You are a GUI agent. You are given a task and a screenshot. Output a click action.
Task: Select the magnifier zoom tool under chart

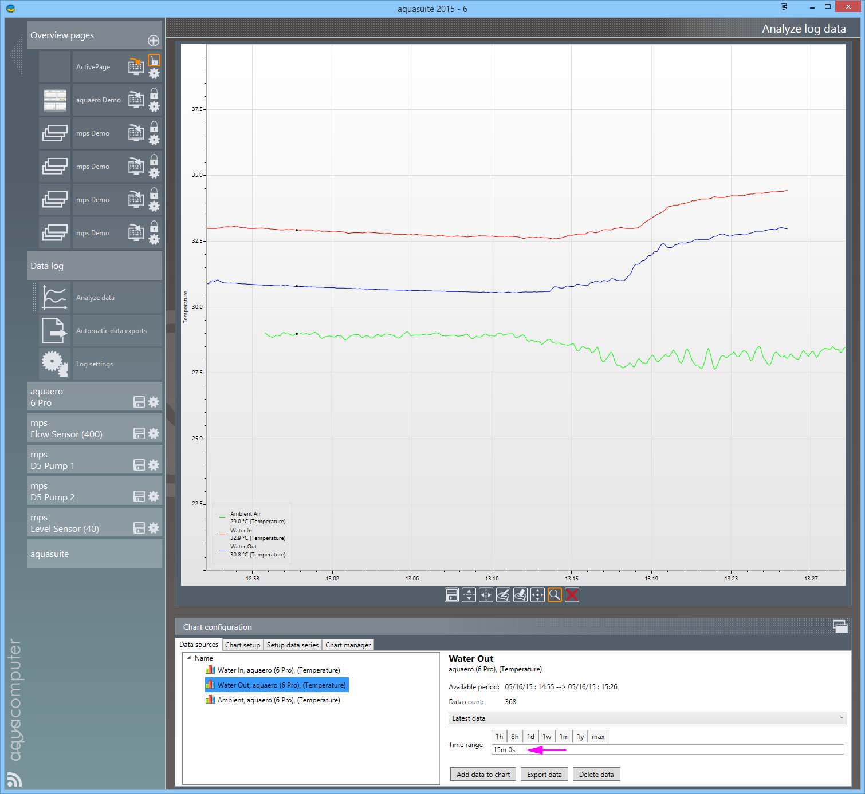[x=555, y=595]
